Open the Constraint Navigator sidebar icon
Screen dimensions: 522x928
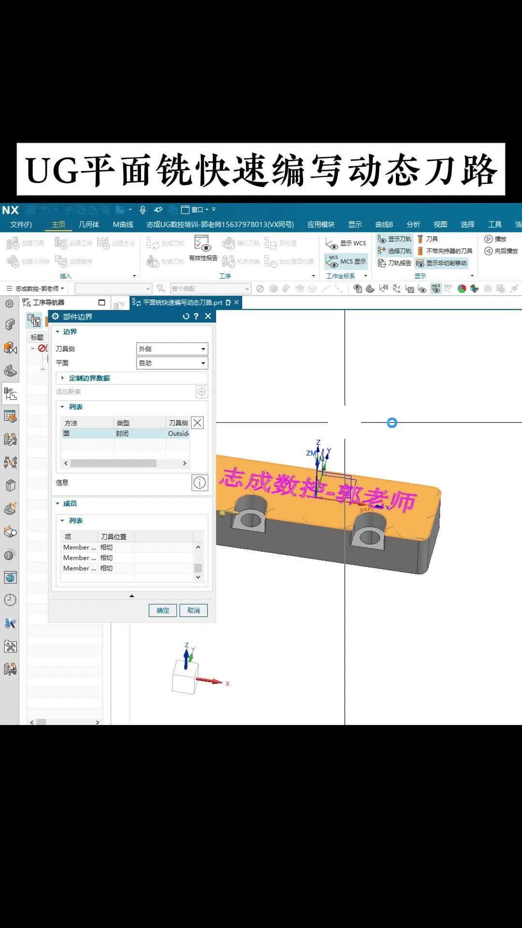(10, 348)
